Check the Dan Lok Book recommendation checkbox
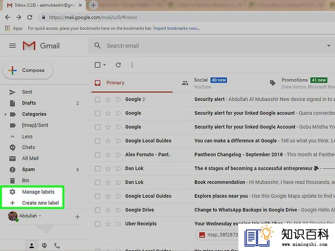The height and width of the screenshot is (251, 335). 98,182
